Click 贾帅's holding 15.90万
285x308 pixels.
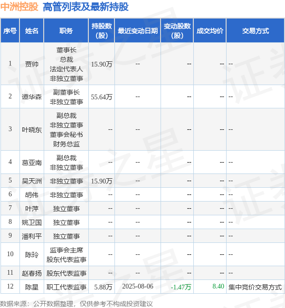tap(102, 64)
